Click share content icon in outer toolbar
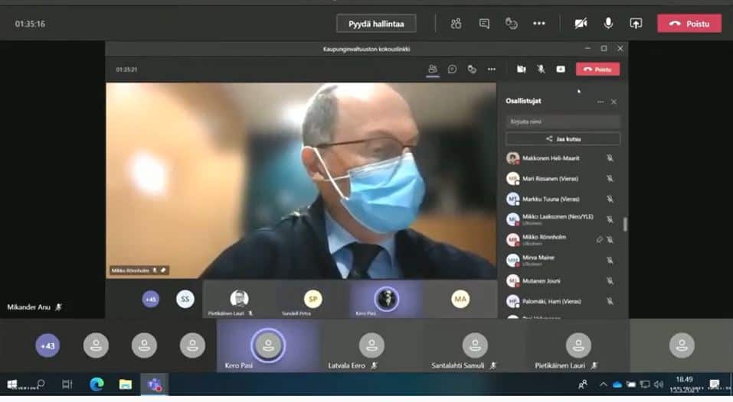The width and height of the screenshot is (733, 402). click(x=636, y=24)
